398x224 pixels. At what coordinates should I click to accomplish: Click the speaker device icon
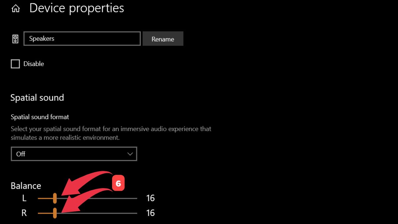15,39
